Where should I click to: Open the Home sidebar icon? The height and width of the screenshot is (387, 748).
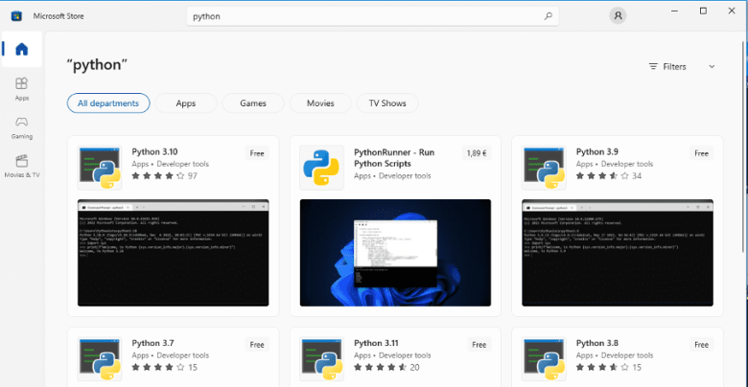(22, 49)
